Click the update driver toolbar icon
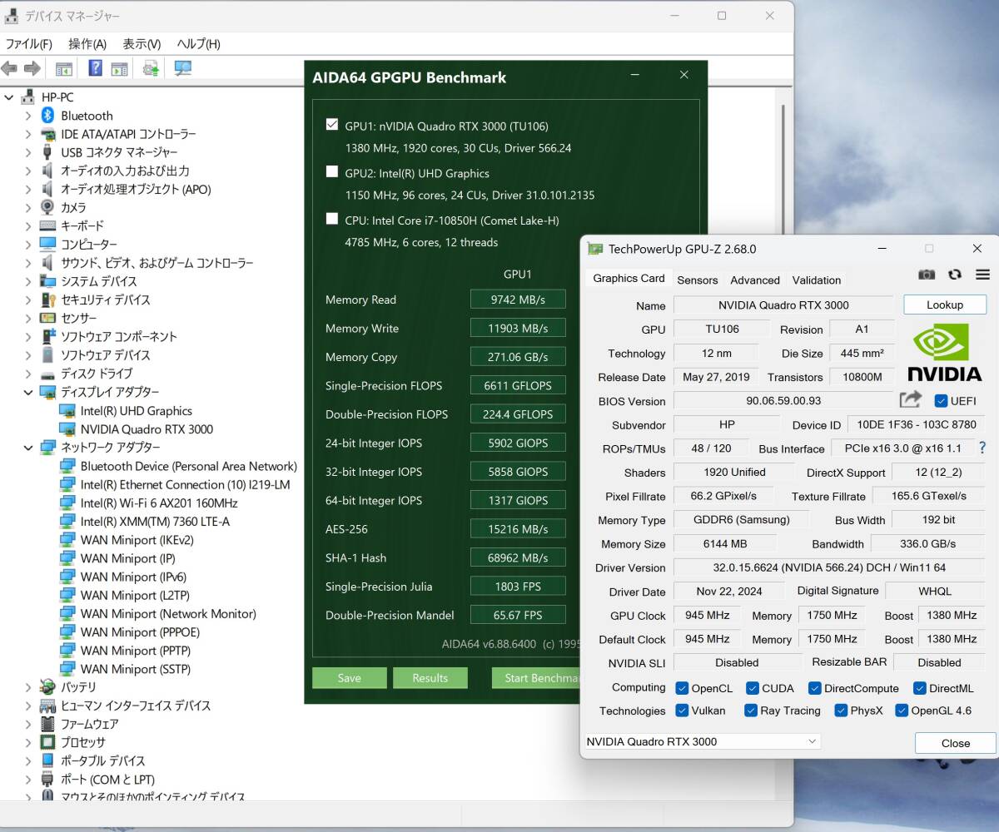 point(151,68)
